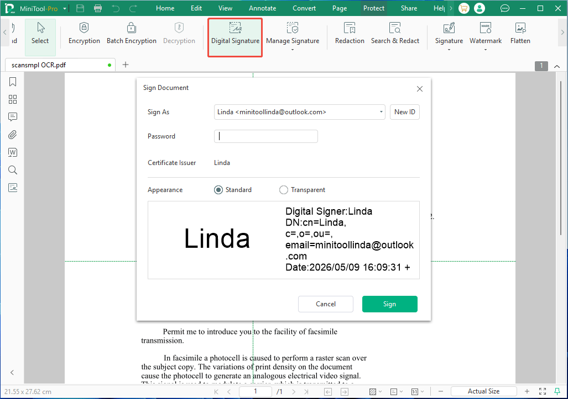Show more menu tabs with the chevron
The height and width of the screenshot is (399, 568).
[451, 8]
